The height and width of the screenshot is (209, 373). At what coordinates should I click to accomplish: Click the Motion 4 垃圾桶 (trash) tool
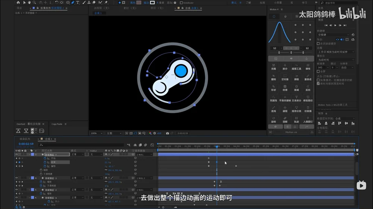click(x=308, y=109)
